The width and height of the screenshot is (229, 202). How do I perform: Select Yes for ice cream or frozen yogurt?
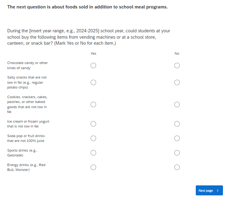click(93, 124)
